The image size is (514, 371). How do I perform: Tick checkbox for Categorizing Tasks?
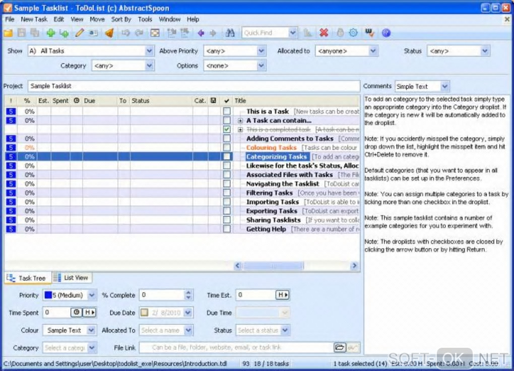227,156
